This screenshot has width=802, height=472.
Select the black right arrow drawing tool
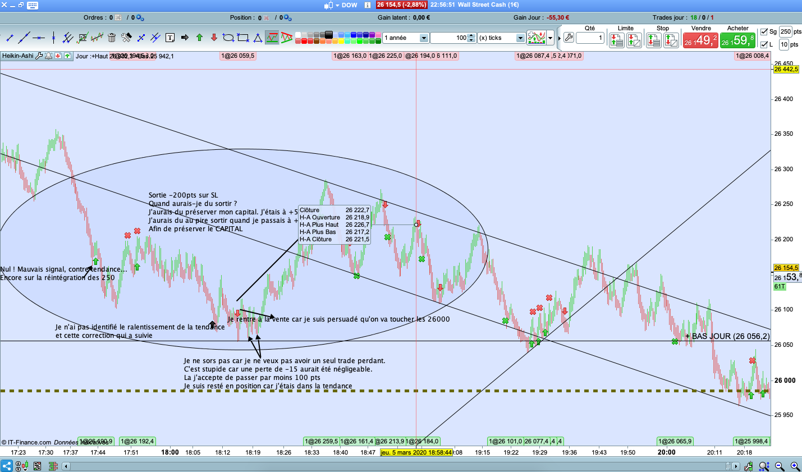coord(185,38)
